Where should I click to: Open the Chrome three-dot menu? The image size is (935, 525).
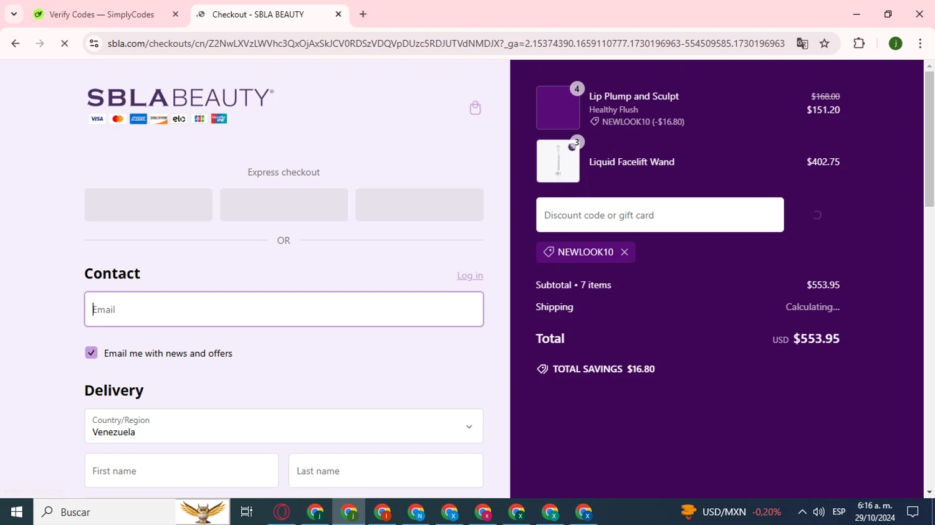[920, 43]
